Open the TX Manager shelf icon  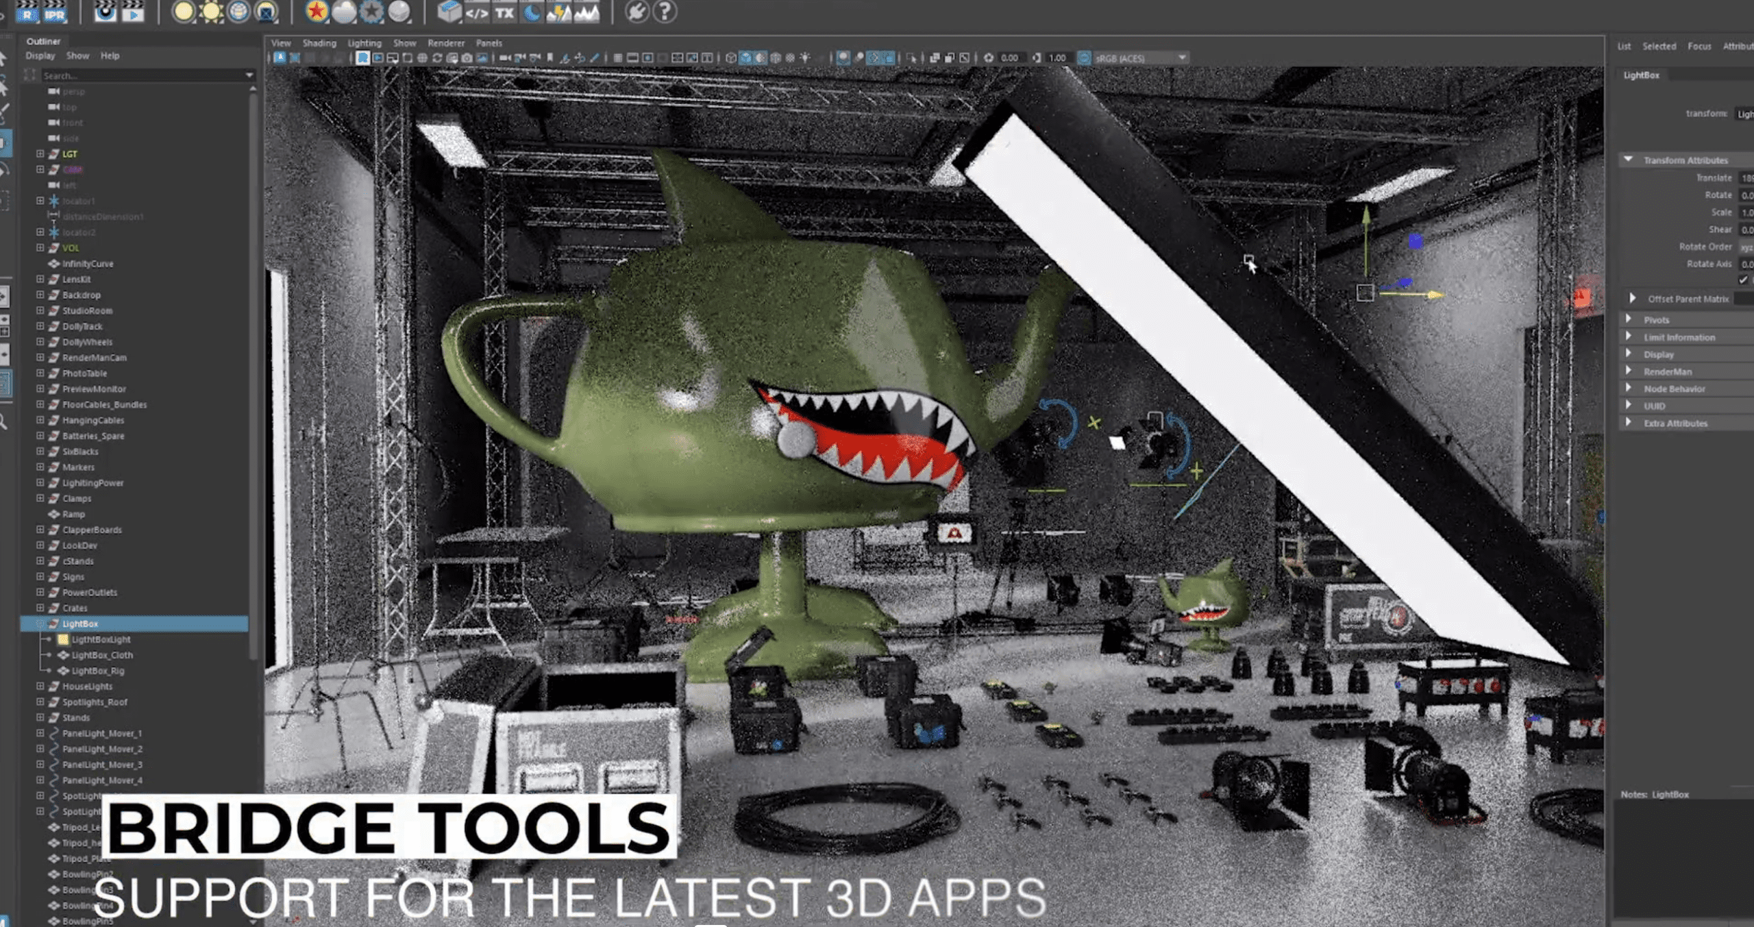[x=504, y=12]
